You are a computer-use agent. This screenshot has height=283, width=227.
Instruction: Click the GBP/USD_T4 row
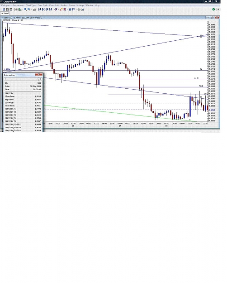(23, 118)
